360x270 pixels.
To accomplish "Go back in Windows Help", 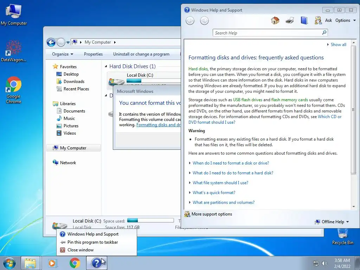I will pos(190,21).
